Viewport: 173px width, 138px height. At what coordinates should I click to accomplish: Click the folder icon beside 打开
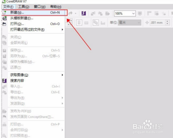pos(4,24)
